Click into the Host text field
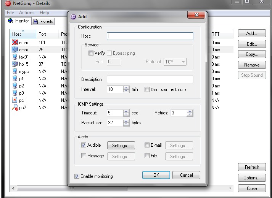Screen dimensions: 272x198 coord(150,36)
